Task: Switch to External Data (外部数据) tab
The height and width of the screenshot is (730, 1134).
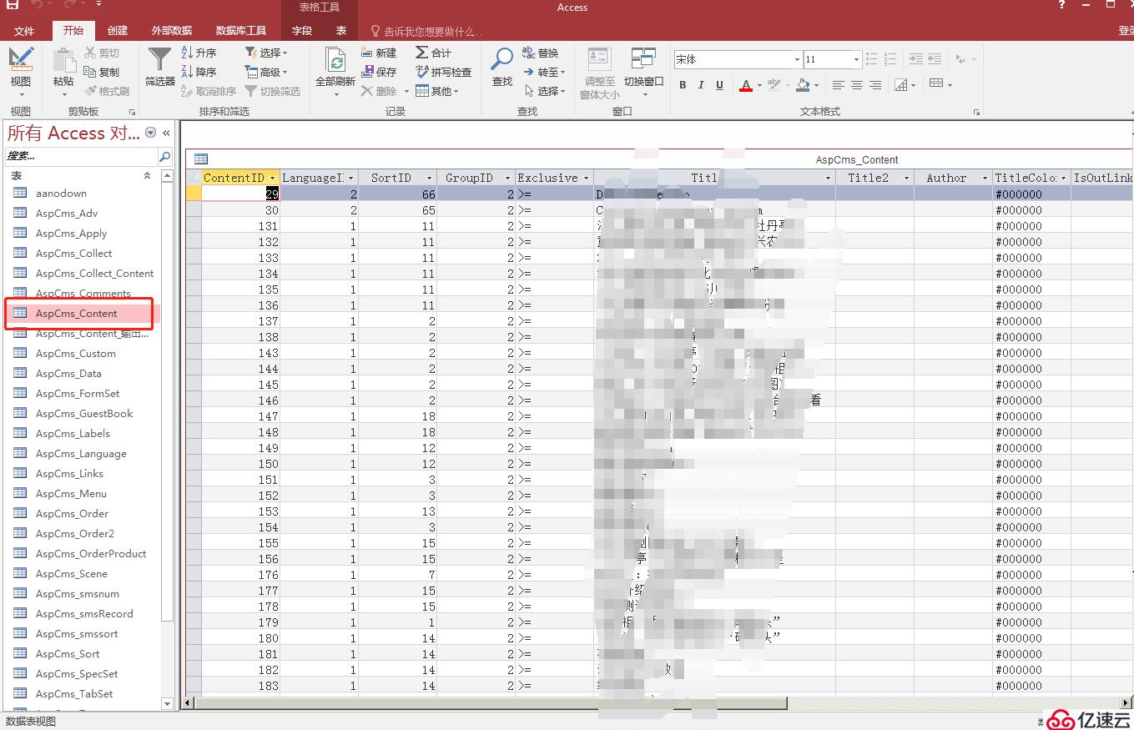Action: [x=172, y=31]
